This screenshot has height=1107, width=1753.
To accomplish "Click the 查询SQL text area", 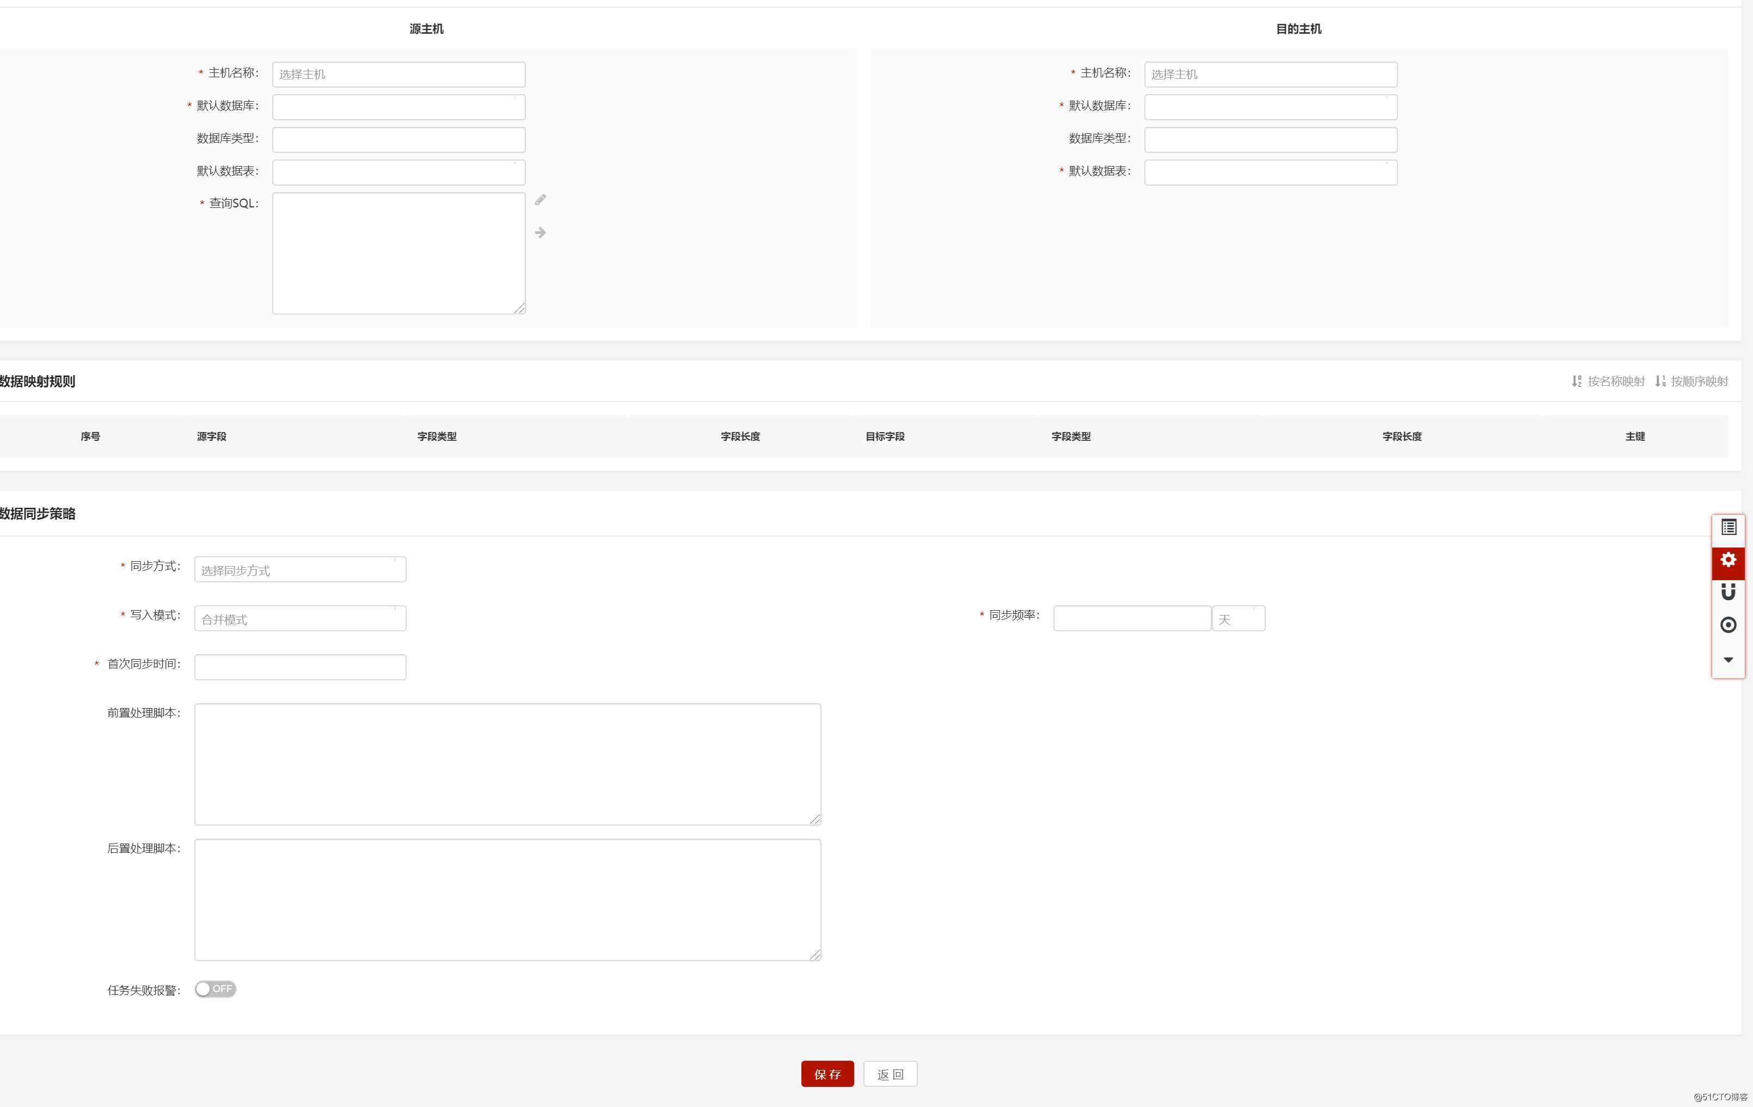I will tap(399, 253).
